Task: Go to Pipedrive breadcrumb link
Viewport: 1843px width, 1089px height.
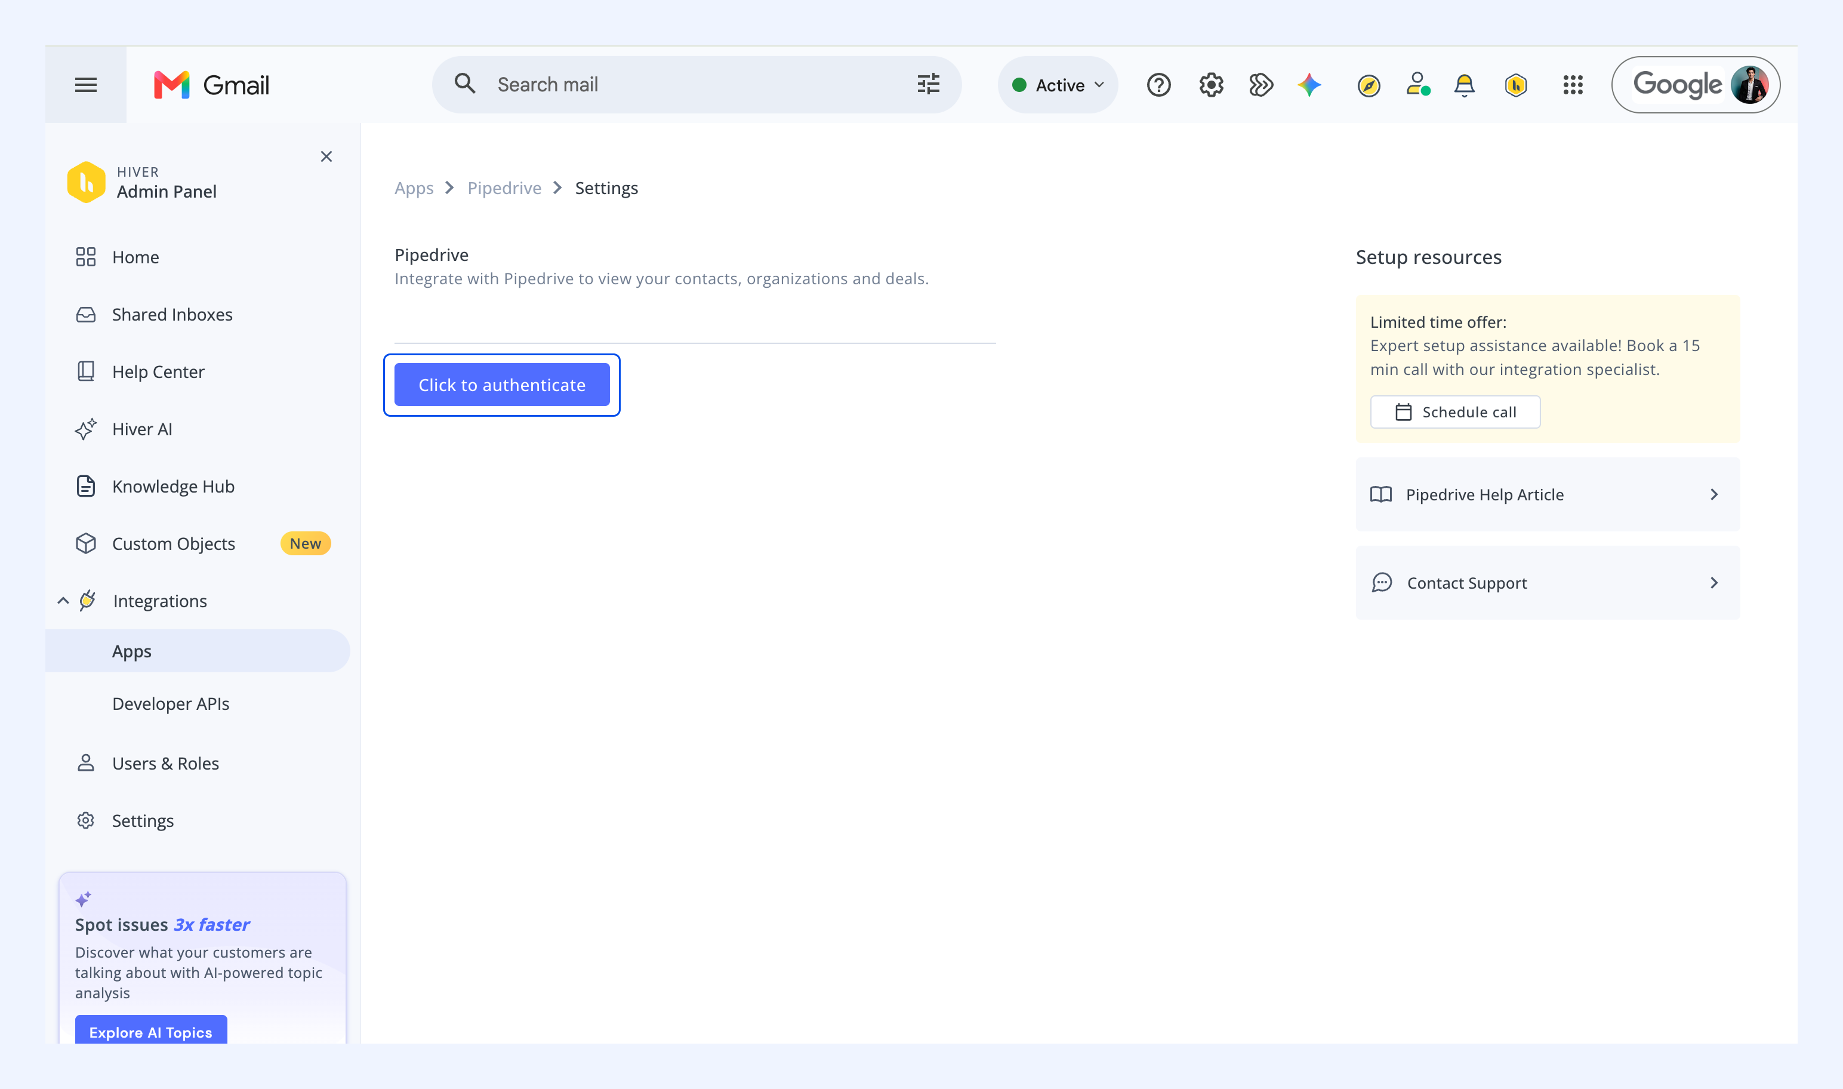Action: coord(504,188)
